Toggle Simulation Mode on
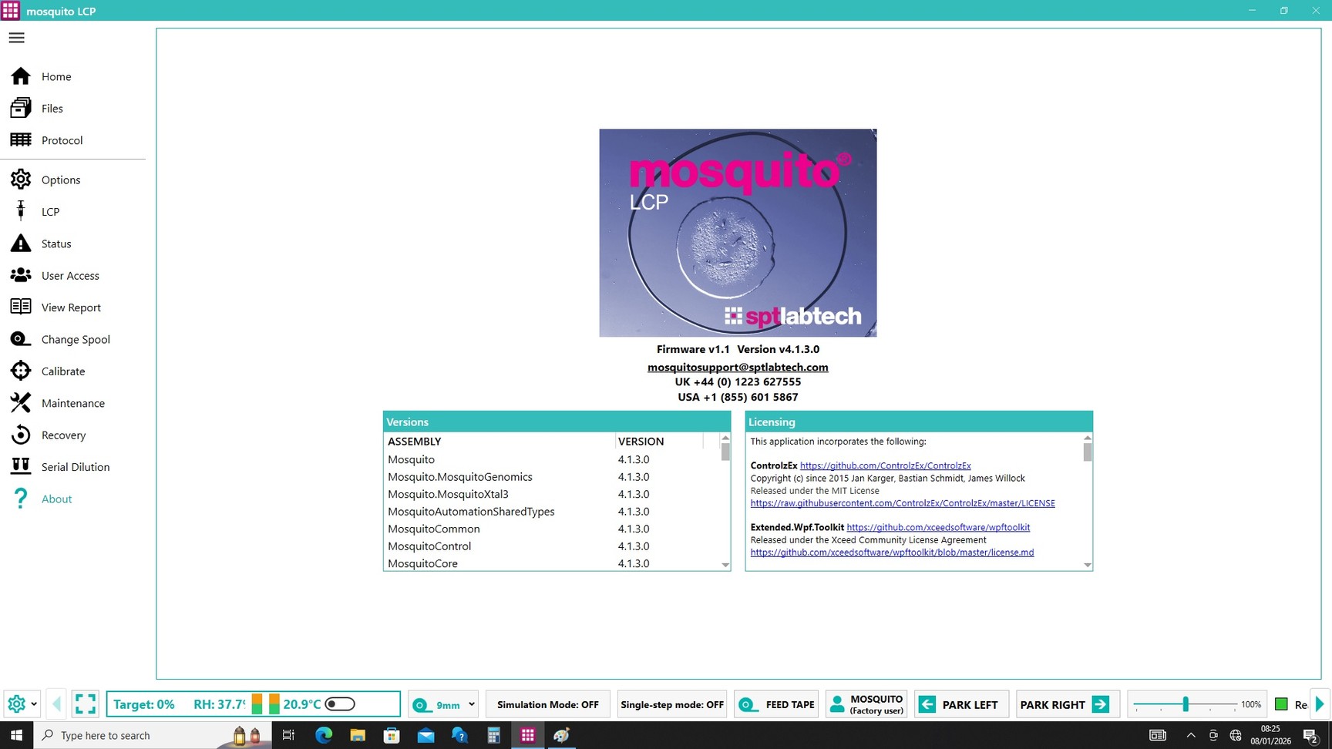 coord(547,704)
